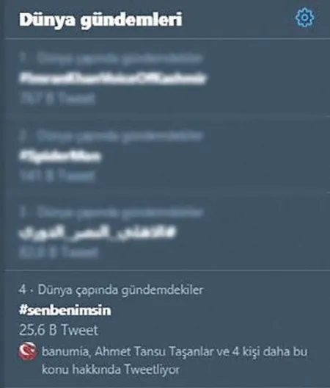Select the banumia username in the trend footer

pyautogui.click(x=65, y=351)
